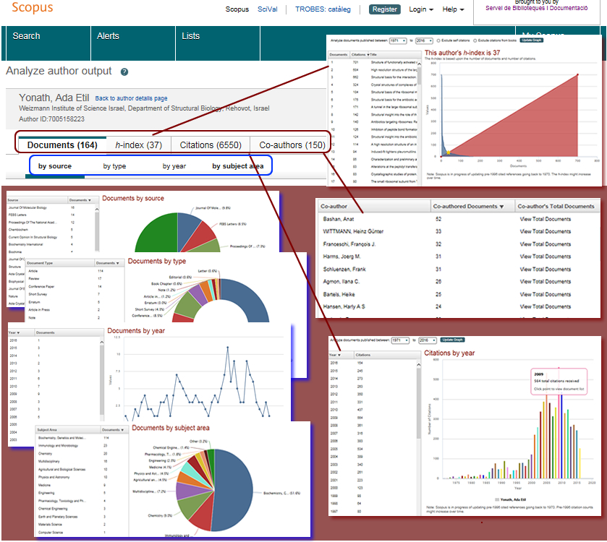Sort Documents by source table by Documents arrow
The width and height of the screenshot is (607, 542).
(90, 200)
